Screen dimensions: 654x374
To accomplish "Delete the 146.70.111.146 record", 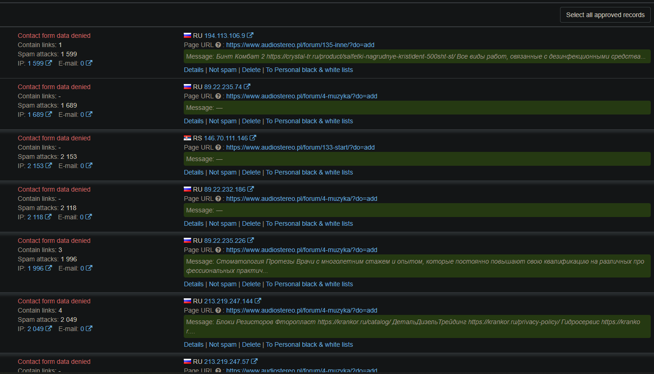I will click(x=251, y=172).
